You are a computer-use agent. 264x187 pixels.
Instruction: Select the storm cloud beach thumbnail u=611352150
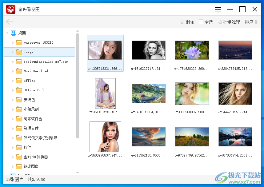(149, 137)
